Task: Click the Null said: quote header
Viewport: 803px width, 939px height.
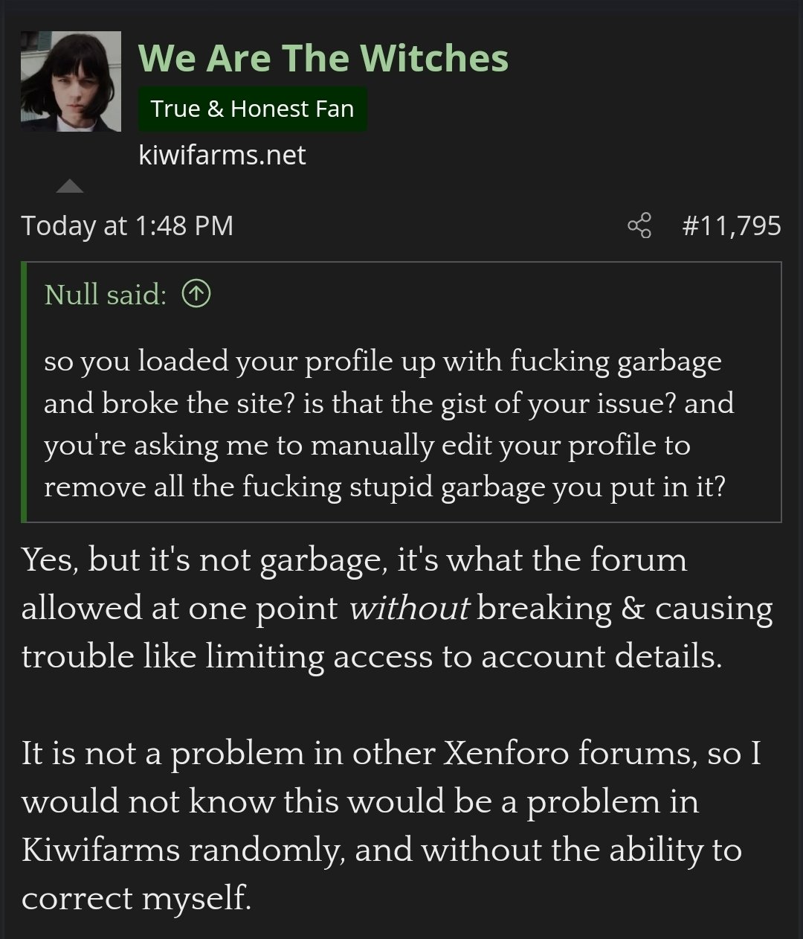Action: pyautogui.click(x=105, y=295)
